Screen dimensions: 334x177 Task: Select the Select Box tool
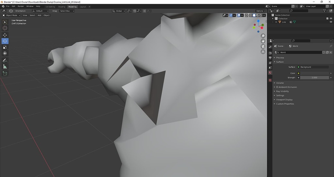pyautogui.click(x=5, y=22)
